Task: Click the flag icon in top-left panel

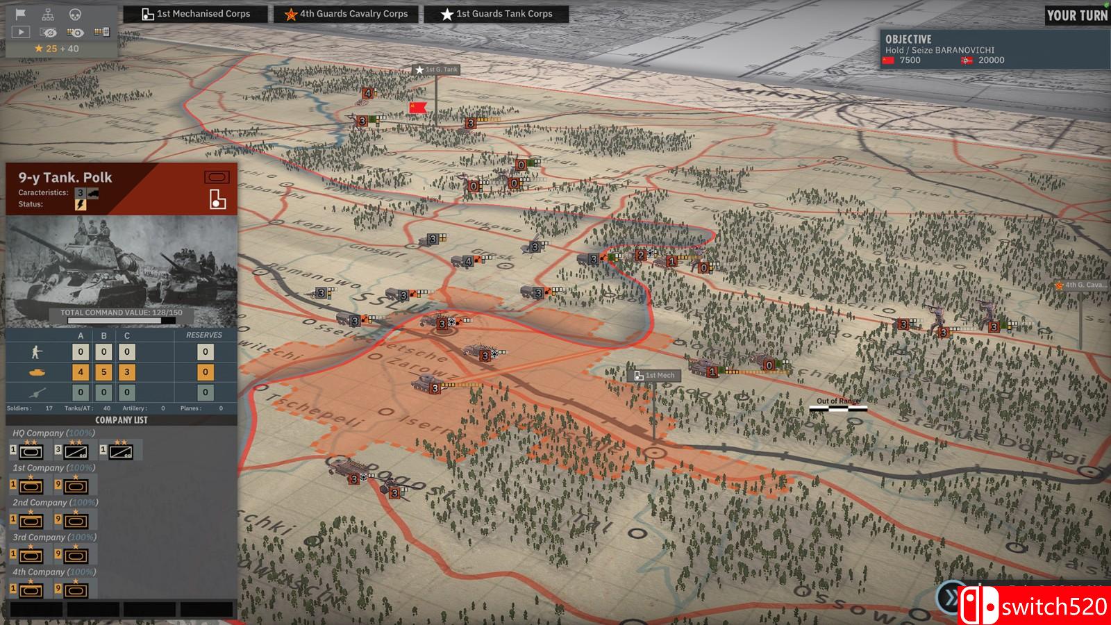Action: (20, 14)
